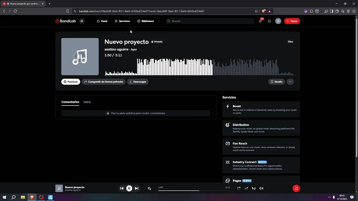Click the Brave Rewards triangle icon
358x201 pixels.
270,11
